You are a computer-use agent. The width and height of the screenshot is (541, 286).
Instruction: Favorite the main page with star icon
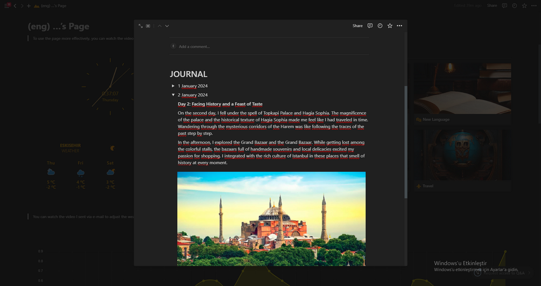point(524,5)
